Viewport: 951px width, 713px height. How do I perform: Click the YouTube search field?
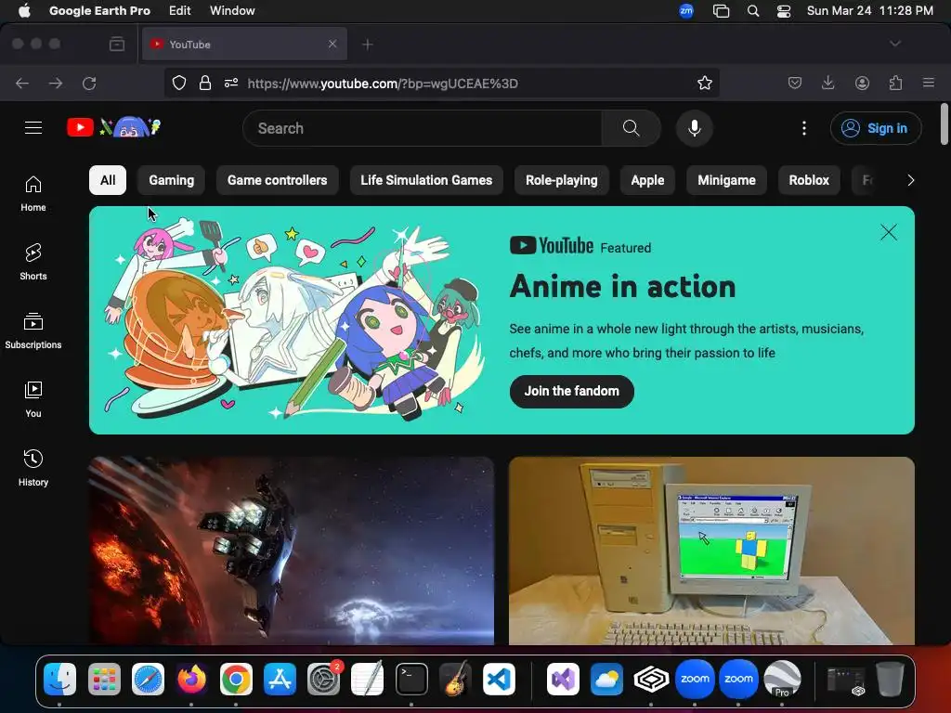(423, 128)
